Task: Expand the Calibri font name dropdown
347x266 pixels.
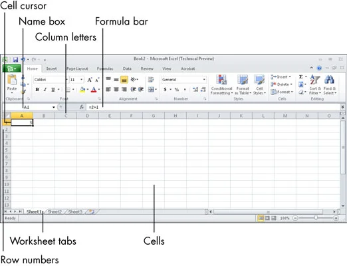Action: 66,80
